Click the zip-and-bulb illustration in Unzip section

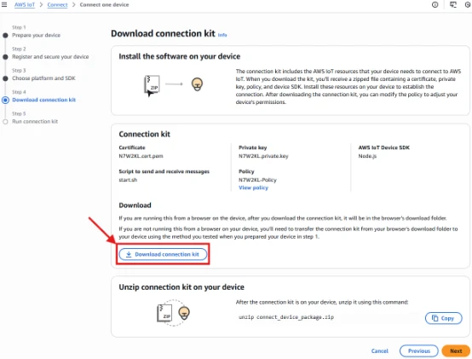[174, 313]
